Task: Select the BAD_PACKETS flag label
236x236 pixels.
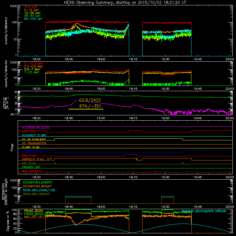Action: (32, 171)
